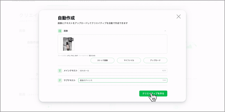Select the uploaded photo thumbnail
Image resolution: width=225 pixels, height=112 pixels.
tap(67, 44)
